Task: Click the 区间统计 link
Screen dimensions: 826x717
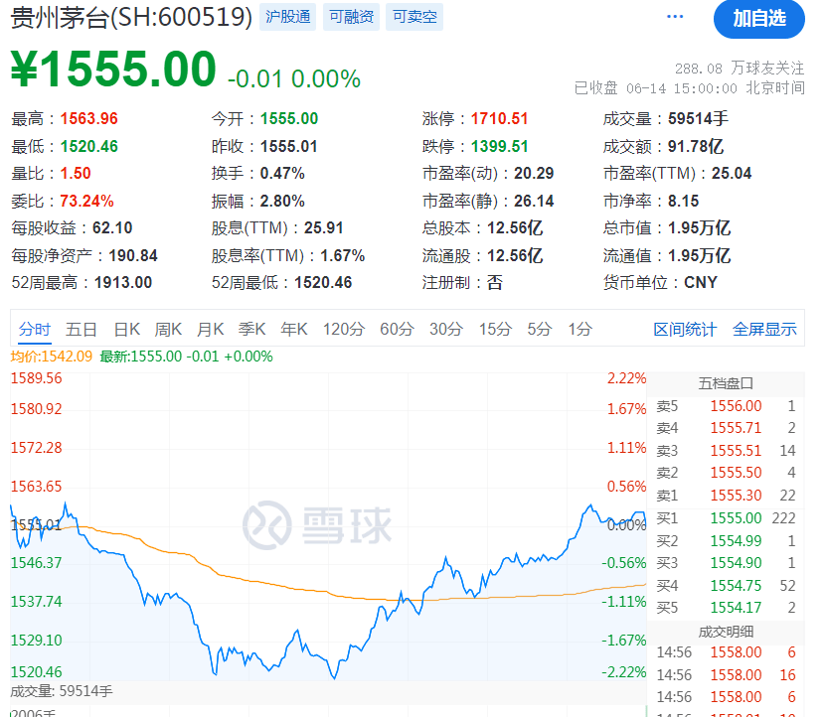Action: [x=684, y=329]
